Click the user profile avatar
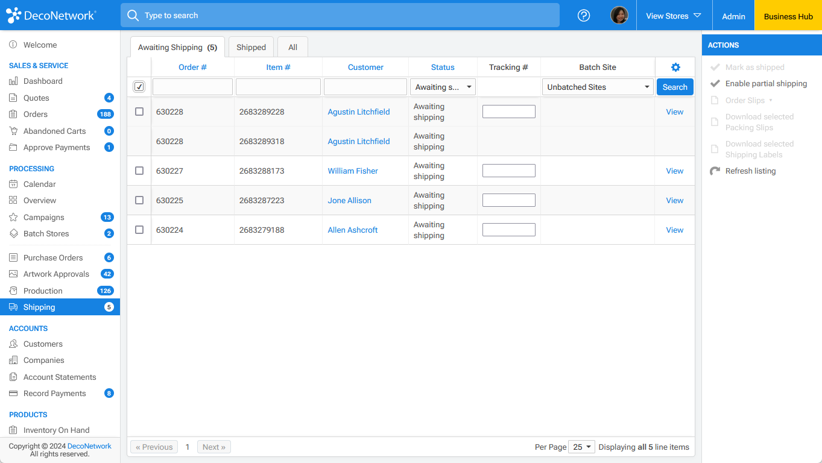Image resolution: width=822 pixels, height=463 pixels. click(x=619, y=15)
